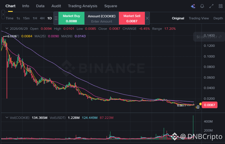Click the CHANGE value -6.45%
The width and height of the screenshot is (225, 144).
pyautogui.click(x=144, y=29)
